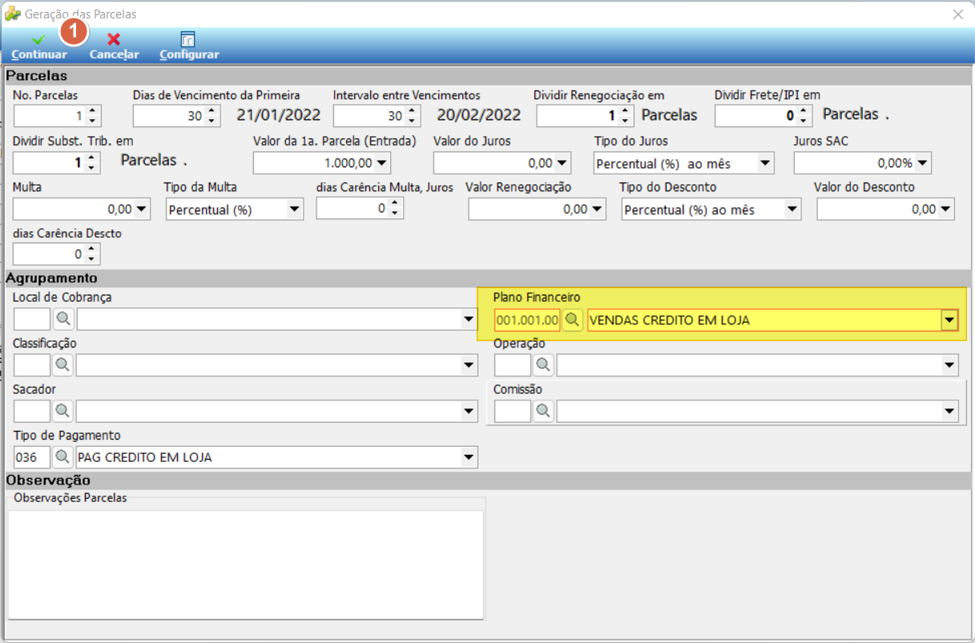This screenshot has width=975, height=643.
Task: Open the Local de Cobrança dropdown
Action: click(469, 319)
